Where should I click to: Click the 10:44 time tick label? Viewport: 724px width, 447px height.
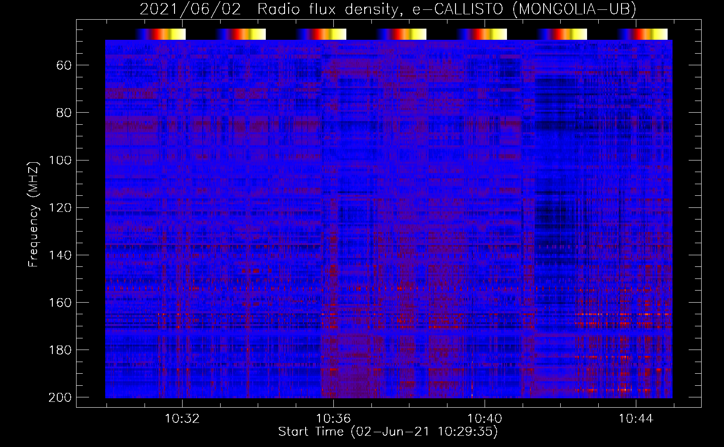click(636, 419)
